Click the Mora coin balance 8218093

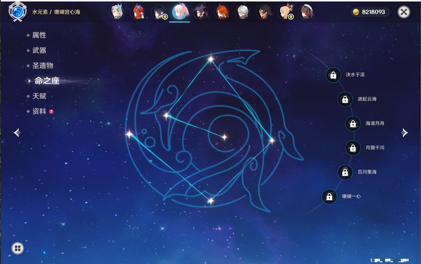point(370,12)
